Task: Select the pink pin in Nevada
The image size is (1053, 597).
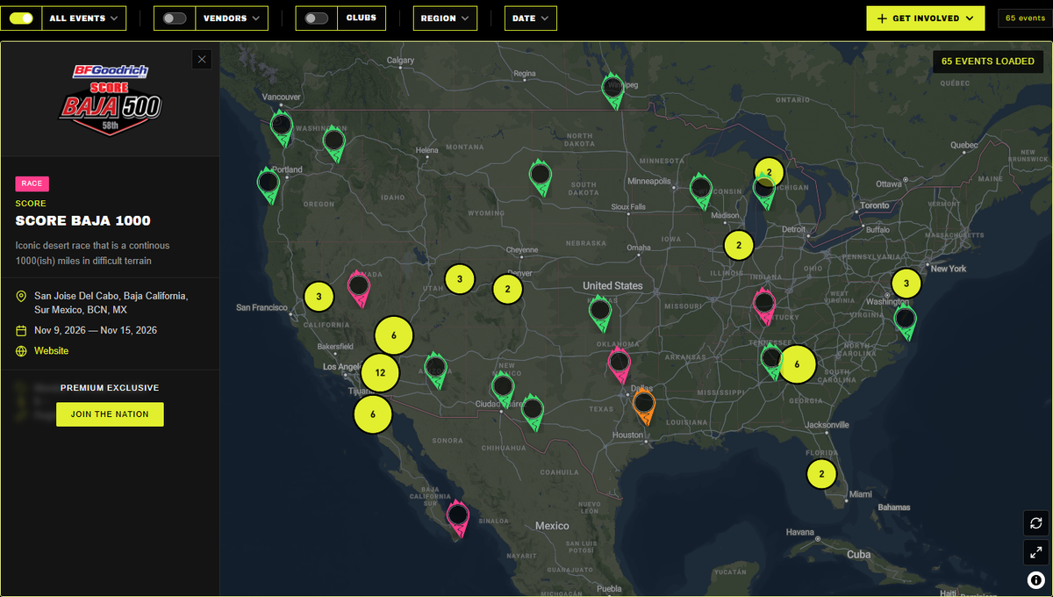Action: coord(359,286)
